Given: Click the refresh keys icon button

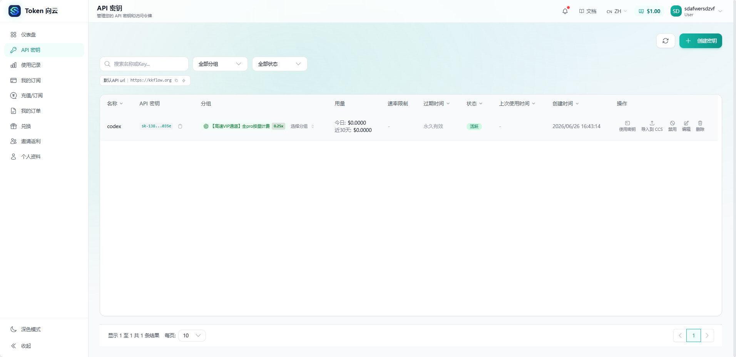Looking at the screenshot, I should (x=666, y=41).
